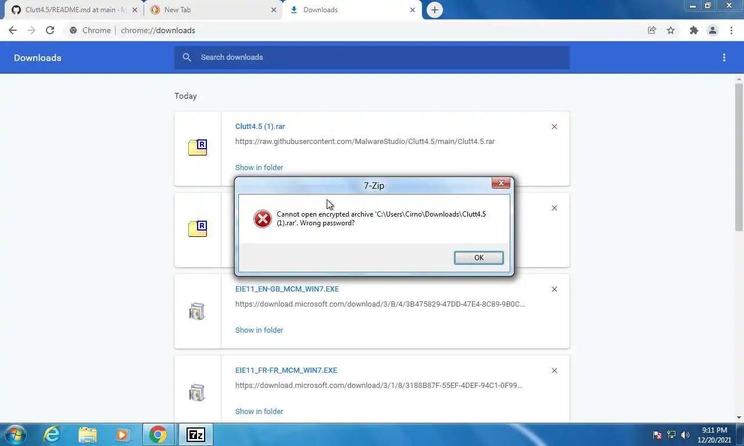Open Windows Media Player from the taskbar
Screen dimensions: 744x446
pos(122,434)
